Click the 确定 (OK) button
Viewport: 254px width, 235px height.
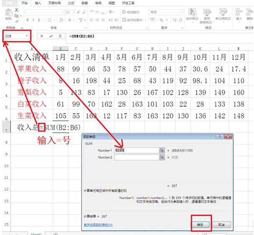(x=200, y=225)
